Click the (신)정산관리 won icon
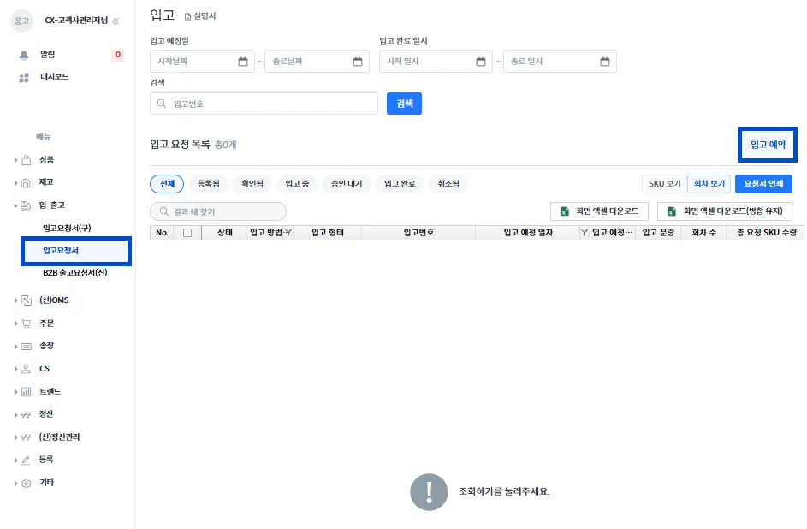807x529 pixels. tap(26, 437)
